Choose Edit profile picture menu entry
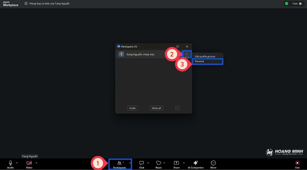 [205, 56]
